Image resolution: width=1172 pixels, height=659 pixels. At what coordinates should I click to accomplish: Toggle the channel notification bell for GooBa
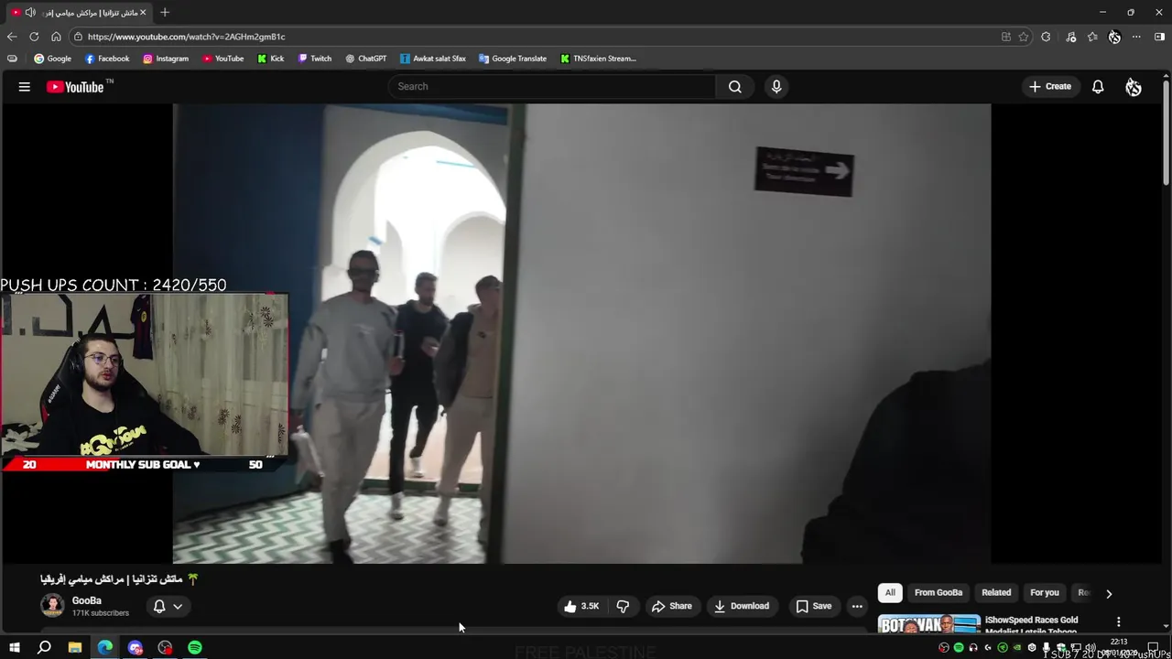click(x=159, y=606)
